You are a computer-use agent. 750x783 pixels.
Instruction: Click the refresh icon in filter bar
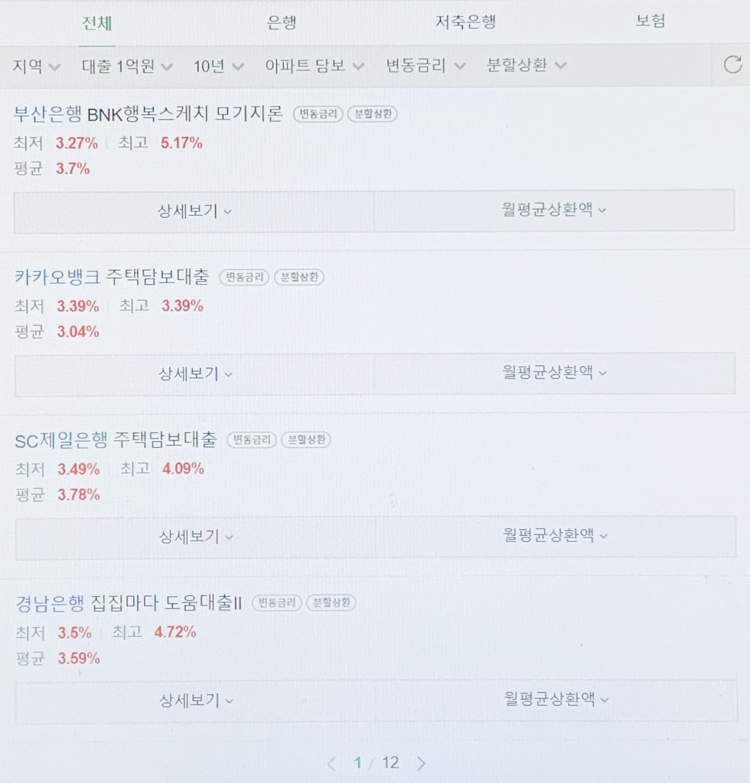pos(733,65)
